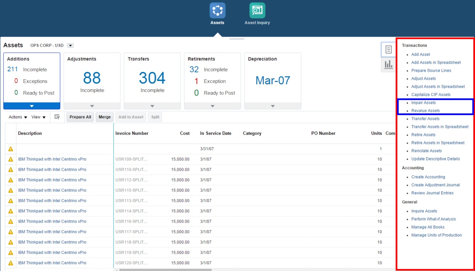Open the Manage Units of Production link
Viewport: 475px width, 271px height.
(x=437, y=235)
